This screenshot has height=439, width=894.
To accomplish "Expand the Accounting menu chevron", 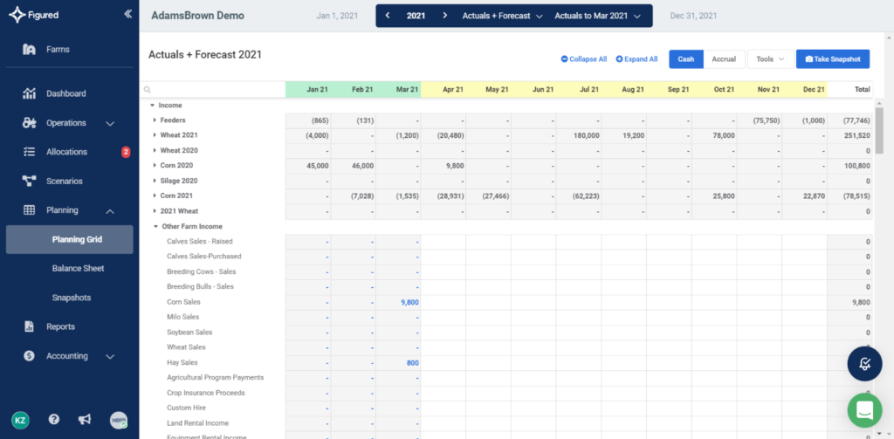I will (x=111, y=356).
